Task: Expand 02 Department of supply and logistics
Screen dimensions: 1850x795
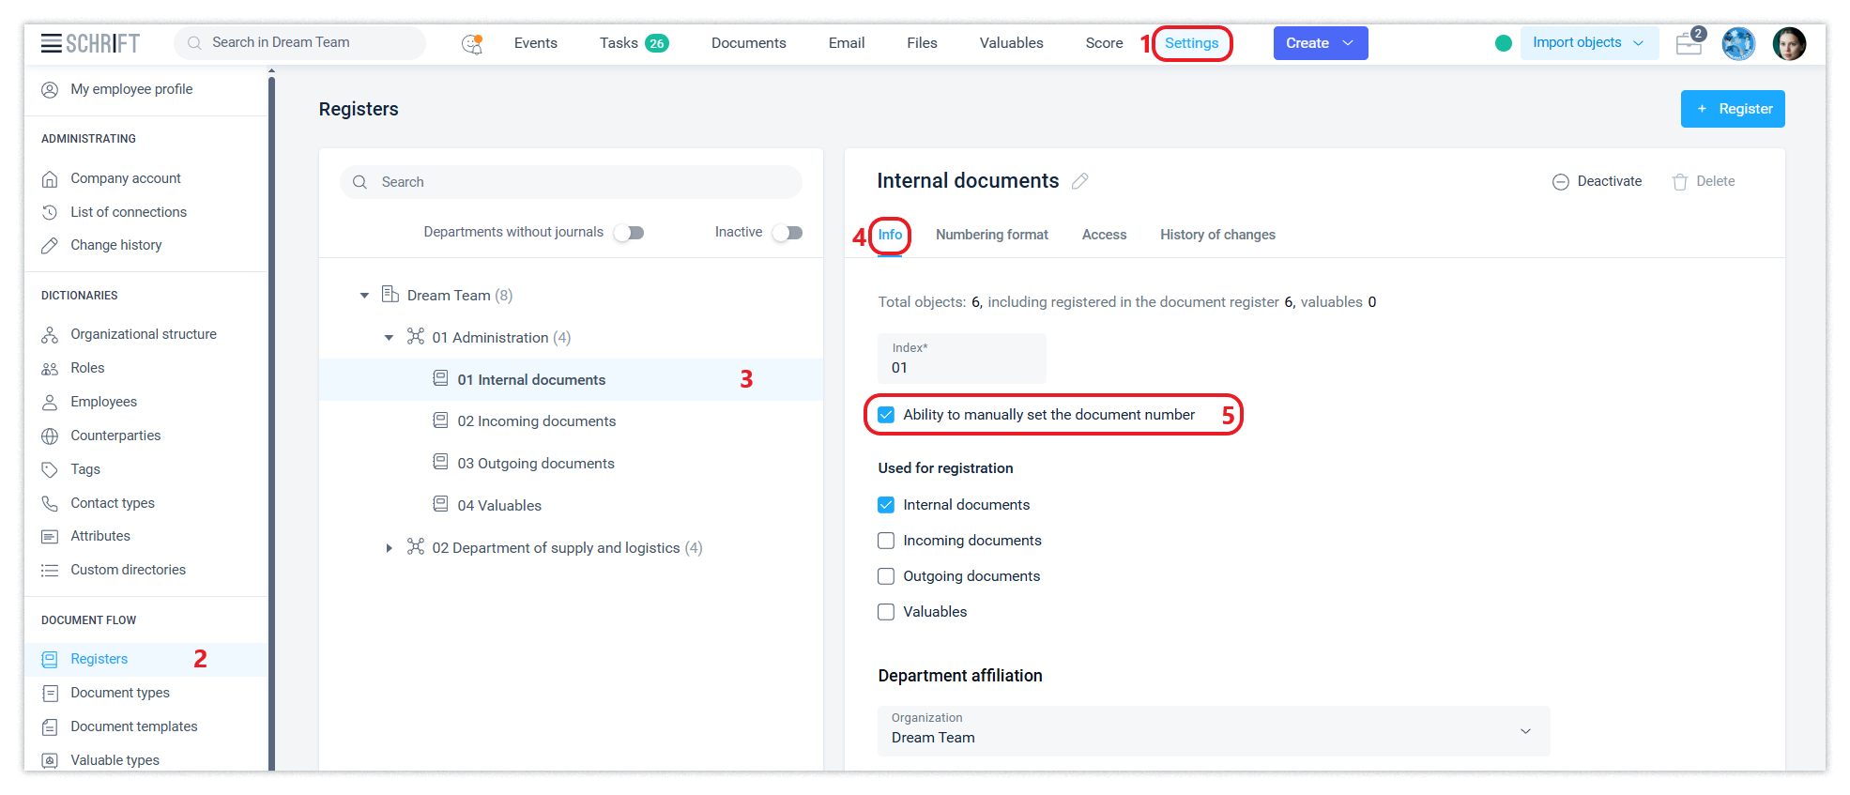Action: (x=389, y=548)
